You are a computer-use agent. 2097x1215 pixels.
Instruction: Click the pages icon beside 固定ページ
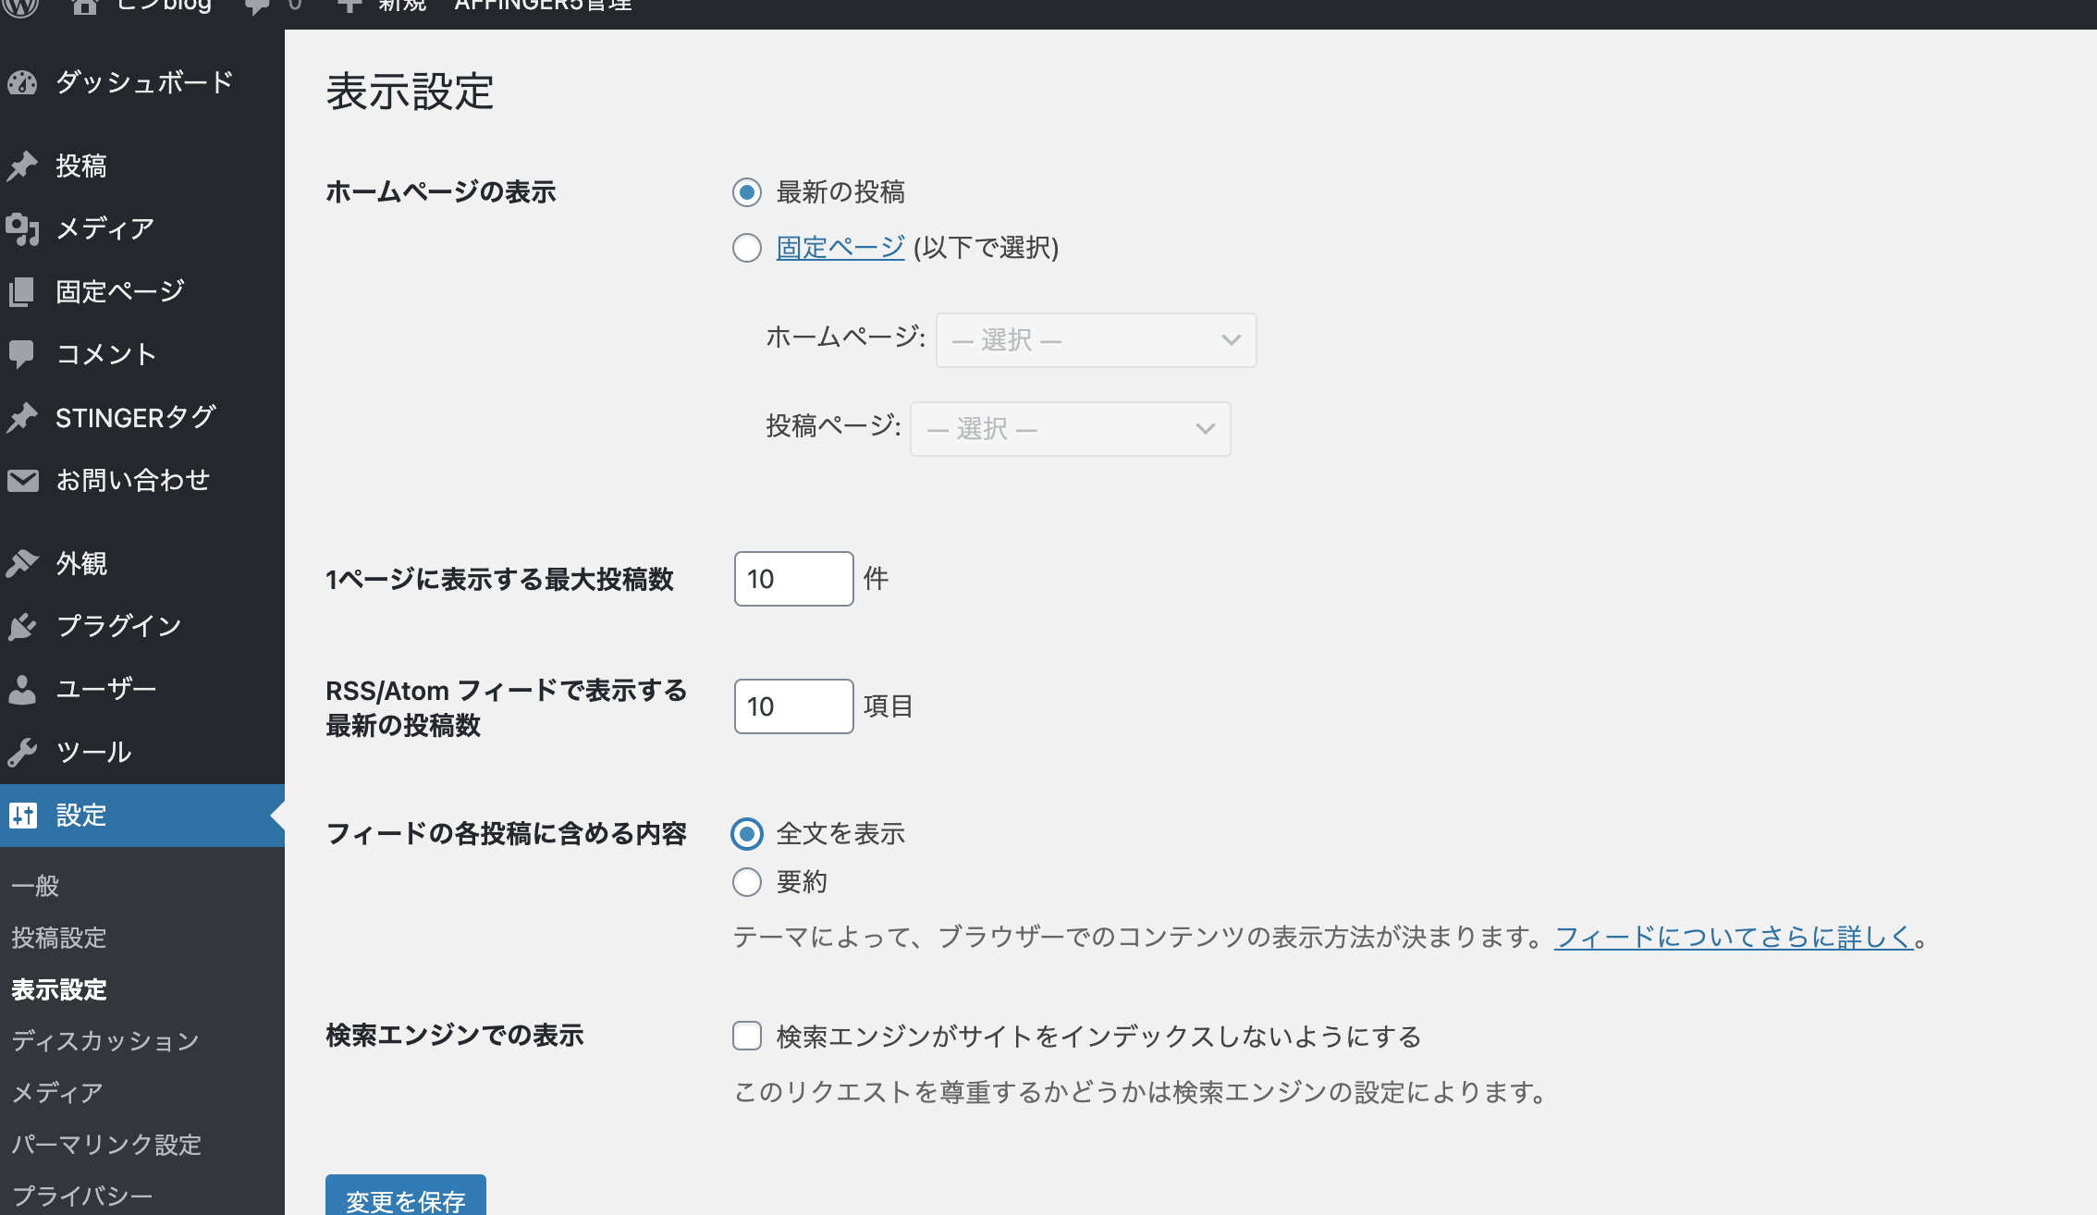[22, 292]
